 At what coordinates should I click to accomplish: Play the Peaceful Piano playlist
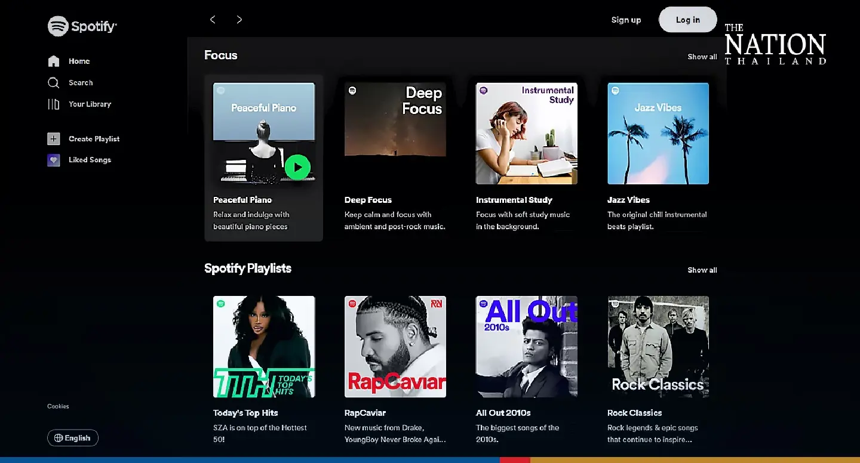pos(297,167)
